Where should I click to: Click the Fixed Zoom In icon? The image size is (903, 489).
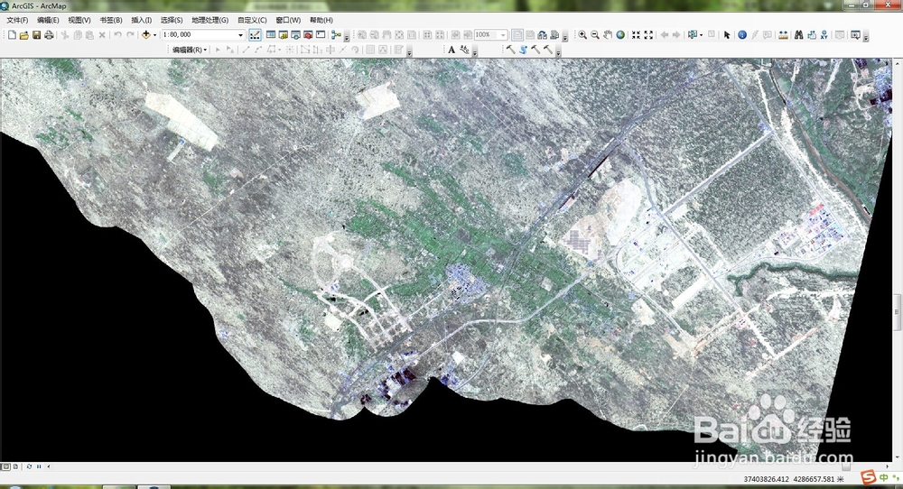click(636, 35)
